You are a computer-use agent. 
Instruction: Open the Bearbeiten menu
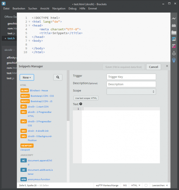pyautogui.click(x=19, y=9)
